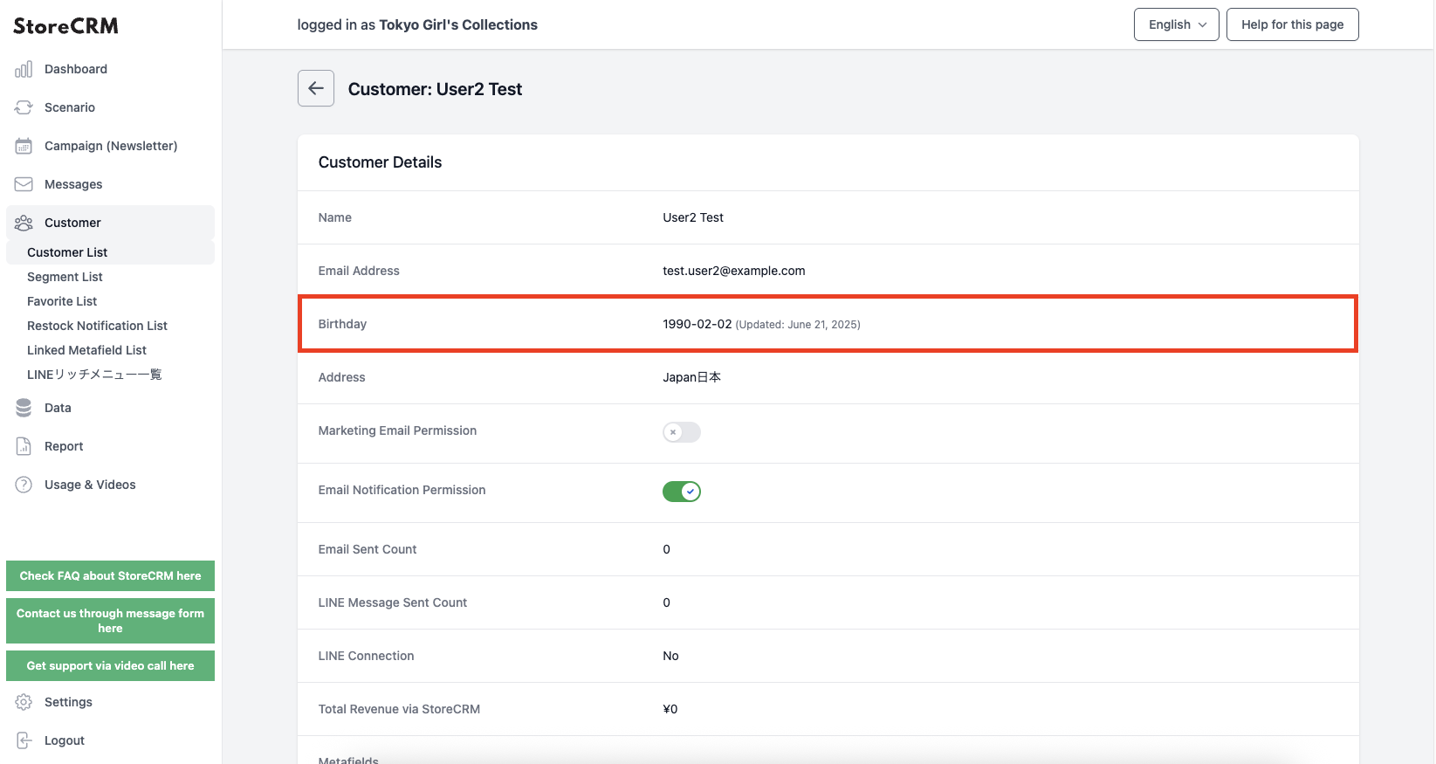Open the Scenario menu item

point(110,107)
